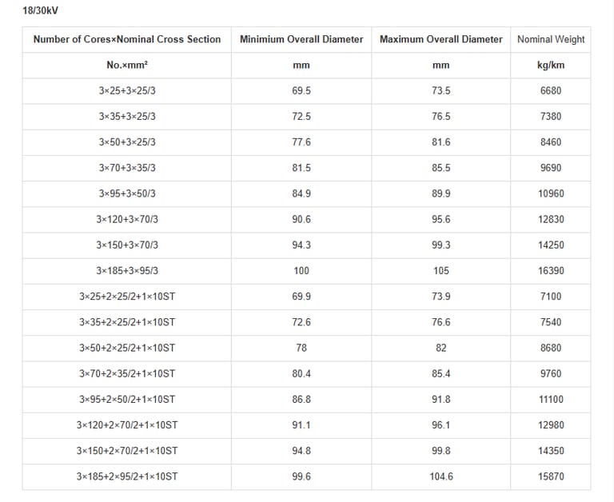Click the No.×mm² unit cell
The image size is (614, 502).
(x=127, y=66)
